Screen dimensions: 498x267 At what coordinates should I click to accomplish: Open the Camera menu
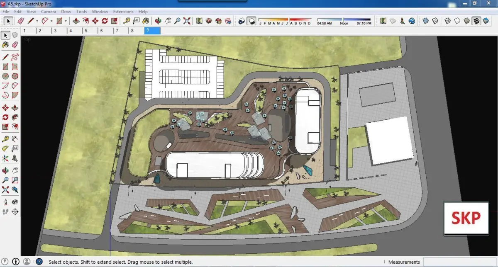(x=49, y=12)
